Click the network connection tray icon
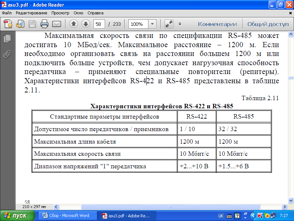Image resolution: width=294 pixels, height=221 pixels. click(273, 215)
